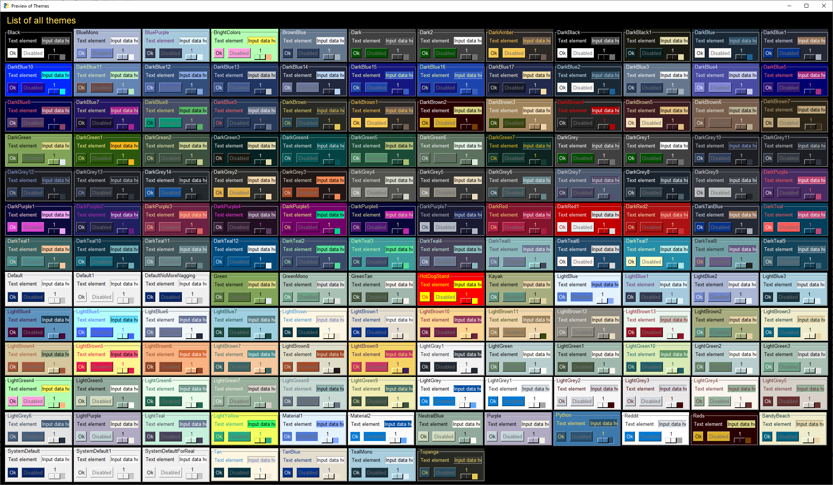Click the HotDogStand theme preview icon
Image resolution: width=833 pixels, height=485 pixels.
[x=451, y=289]
